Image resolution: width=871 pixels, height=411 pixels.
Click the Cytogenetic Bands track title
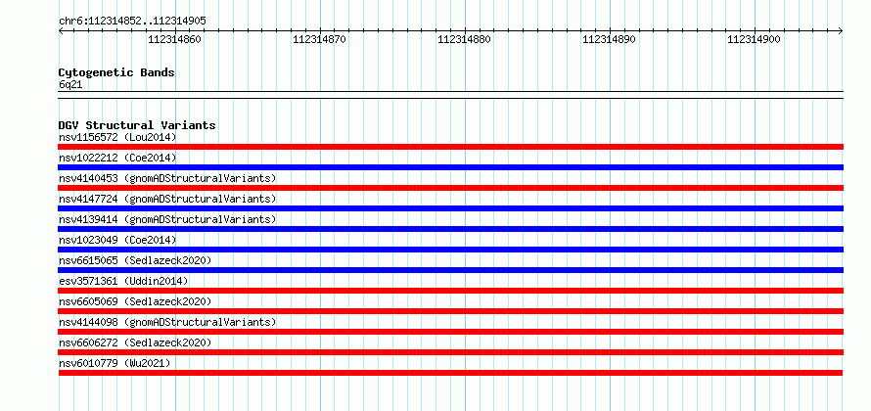(x=116, y=72)
